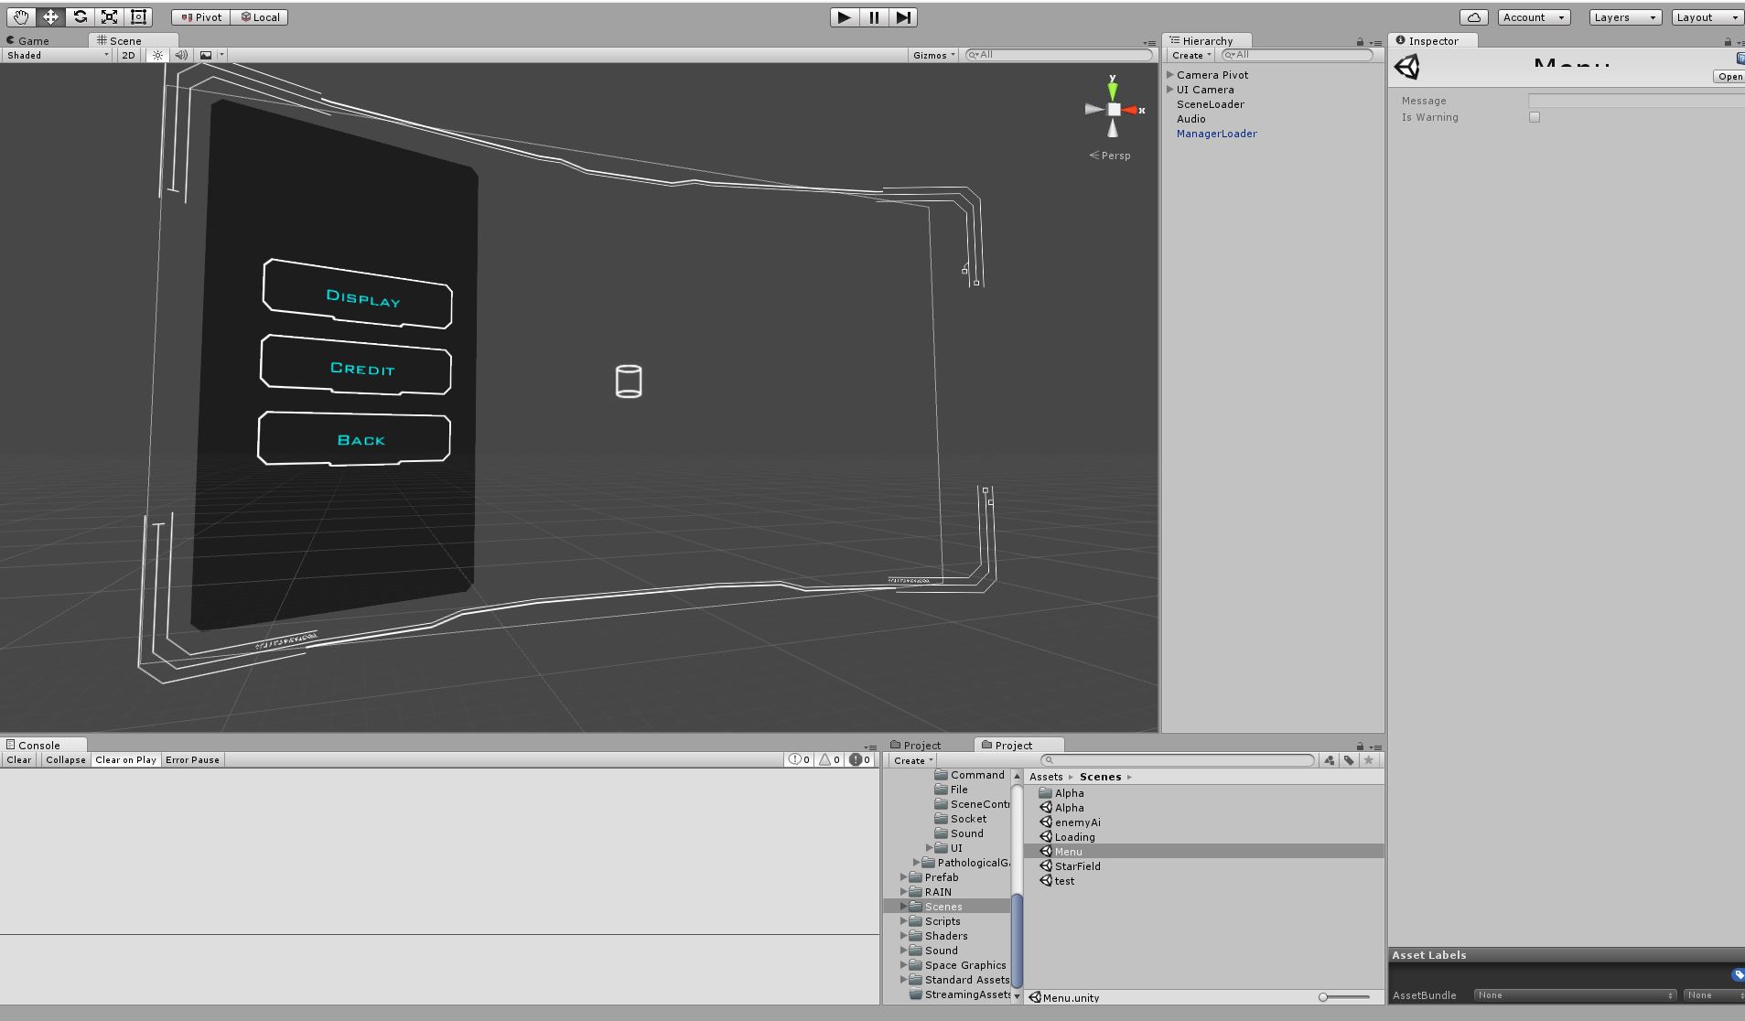Open the Layers dropdown
Screen dimensions: 1745x1021
point(1625,17)
